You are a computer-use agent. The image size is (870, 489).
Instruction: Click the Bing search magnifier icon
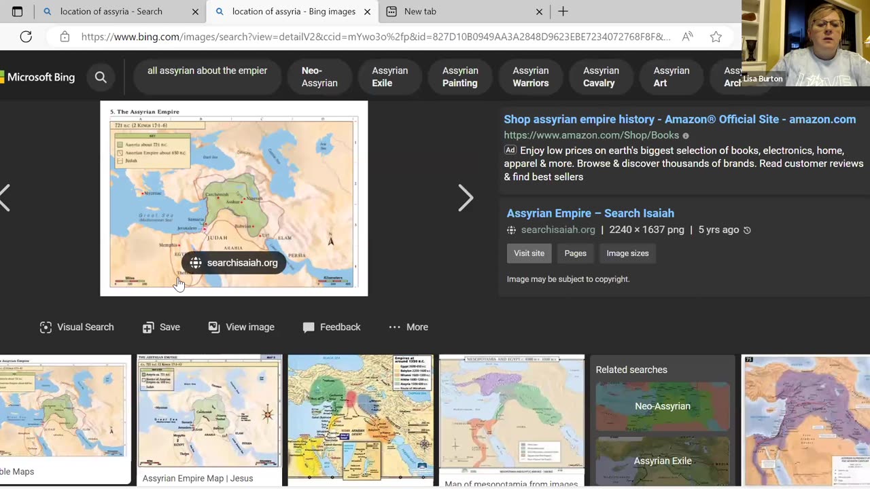[x=101, y=77]
